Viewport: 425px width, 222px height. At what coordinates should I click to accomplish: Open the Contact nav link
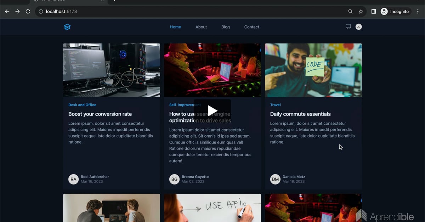(252, 27)
